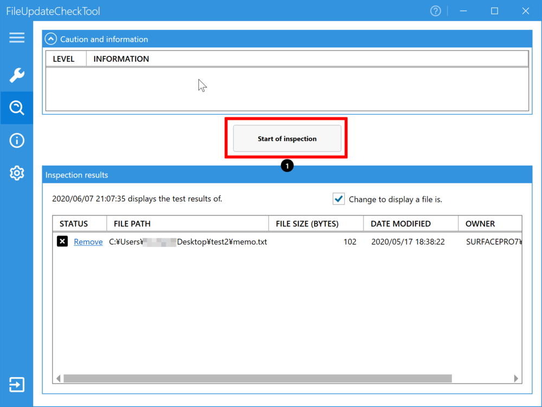Toggle 'Change to display a file is' checkbox
The width and height of the screenshot is (542, 407).
(339, 199)
